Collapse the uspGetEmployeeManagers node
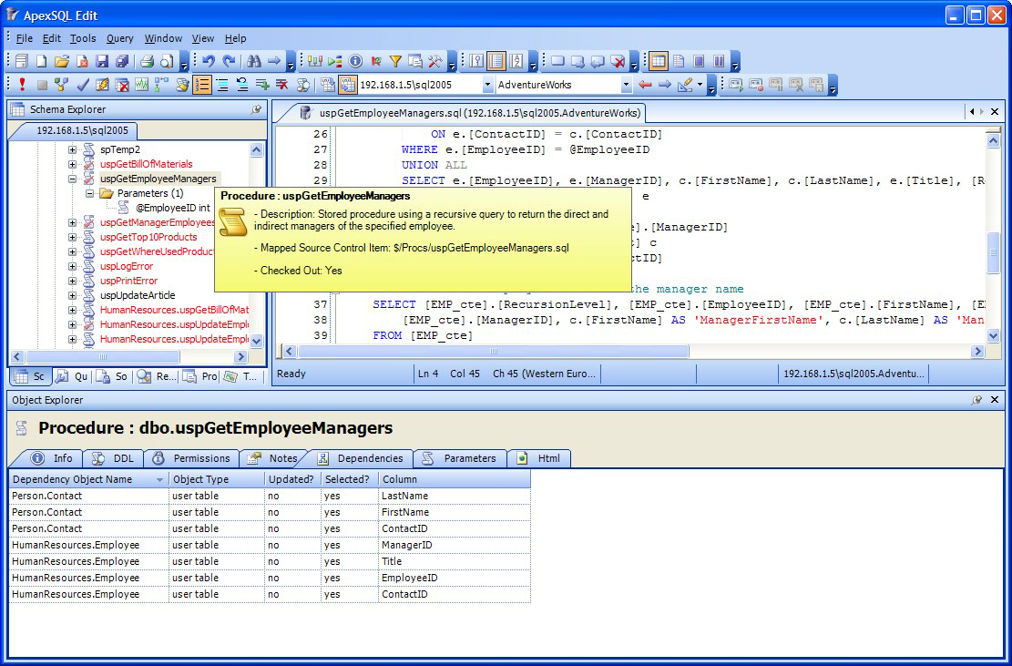This screenshot has height=666, width=1012. tap(72, 179)
